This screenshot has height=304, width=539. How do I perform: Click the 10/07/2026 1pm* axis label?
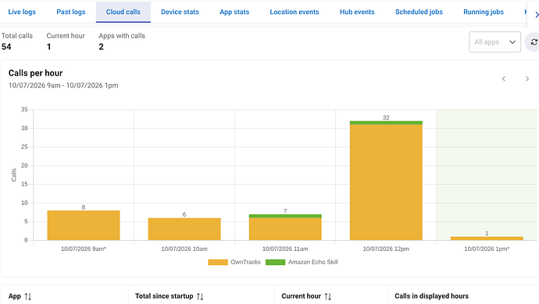[487, 249]
